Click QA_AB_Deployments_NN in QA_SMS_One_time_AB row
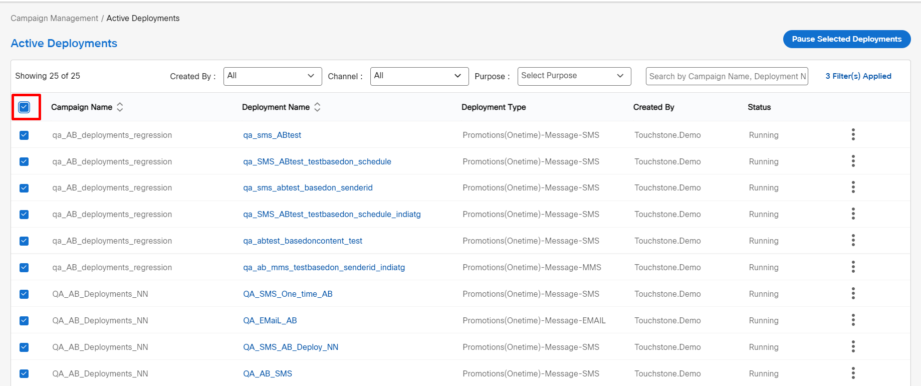This screenshot has width=921, height=386. point(100,294)
